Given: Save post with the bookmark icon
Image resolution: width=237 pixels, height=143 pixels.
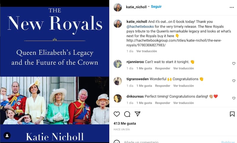Looking at the screenshot, I should 232,114.
